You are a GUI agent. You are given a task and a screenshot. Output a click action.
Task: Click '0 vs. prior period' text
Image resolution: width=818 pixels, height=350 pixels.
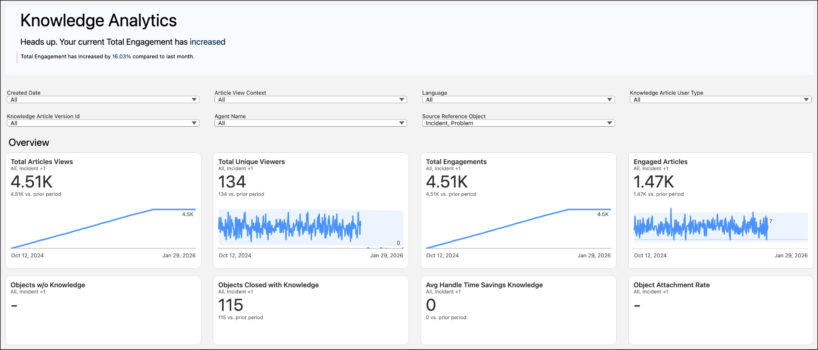(446, 318)
